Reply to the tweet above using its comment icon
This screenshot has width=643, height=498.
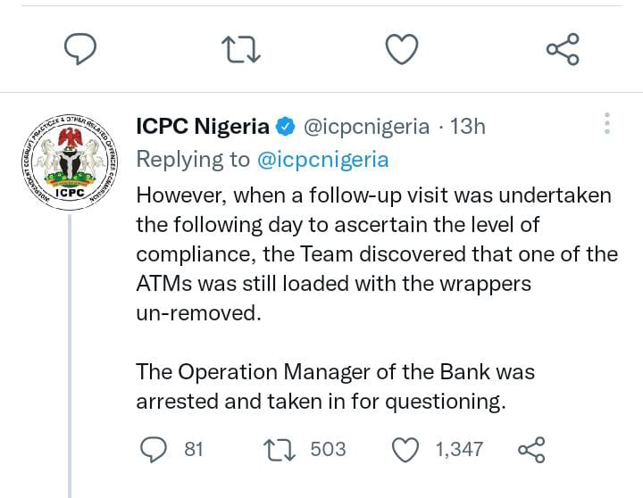(81, 49)
